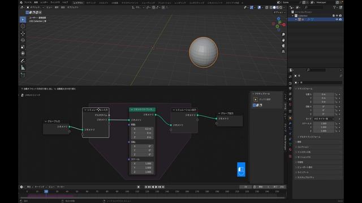Choose the Move tool in viewport toolbar
The width and height of the screenshot is (362, 203).
[x=23, y=34]
